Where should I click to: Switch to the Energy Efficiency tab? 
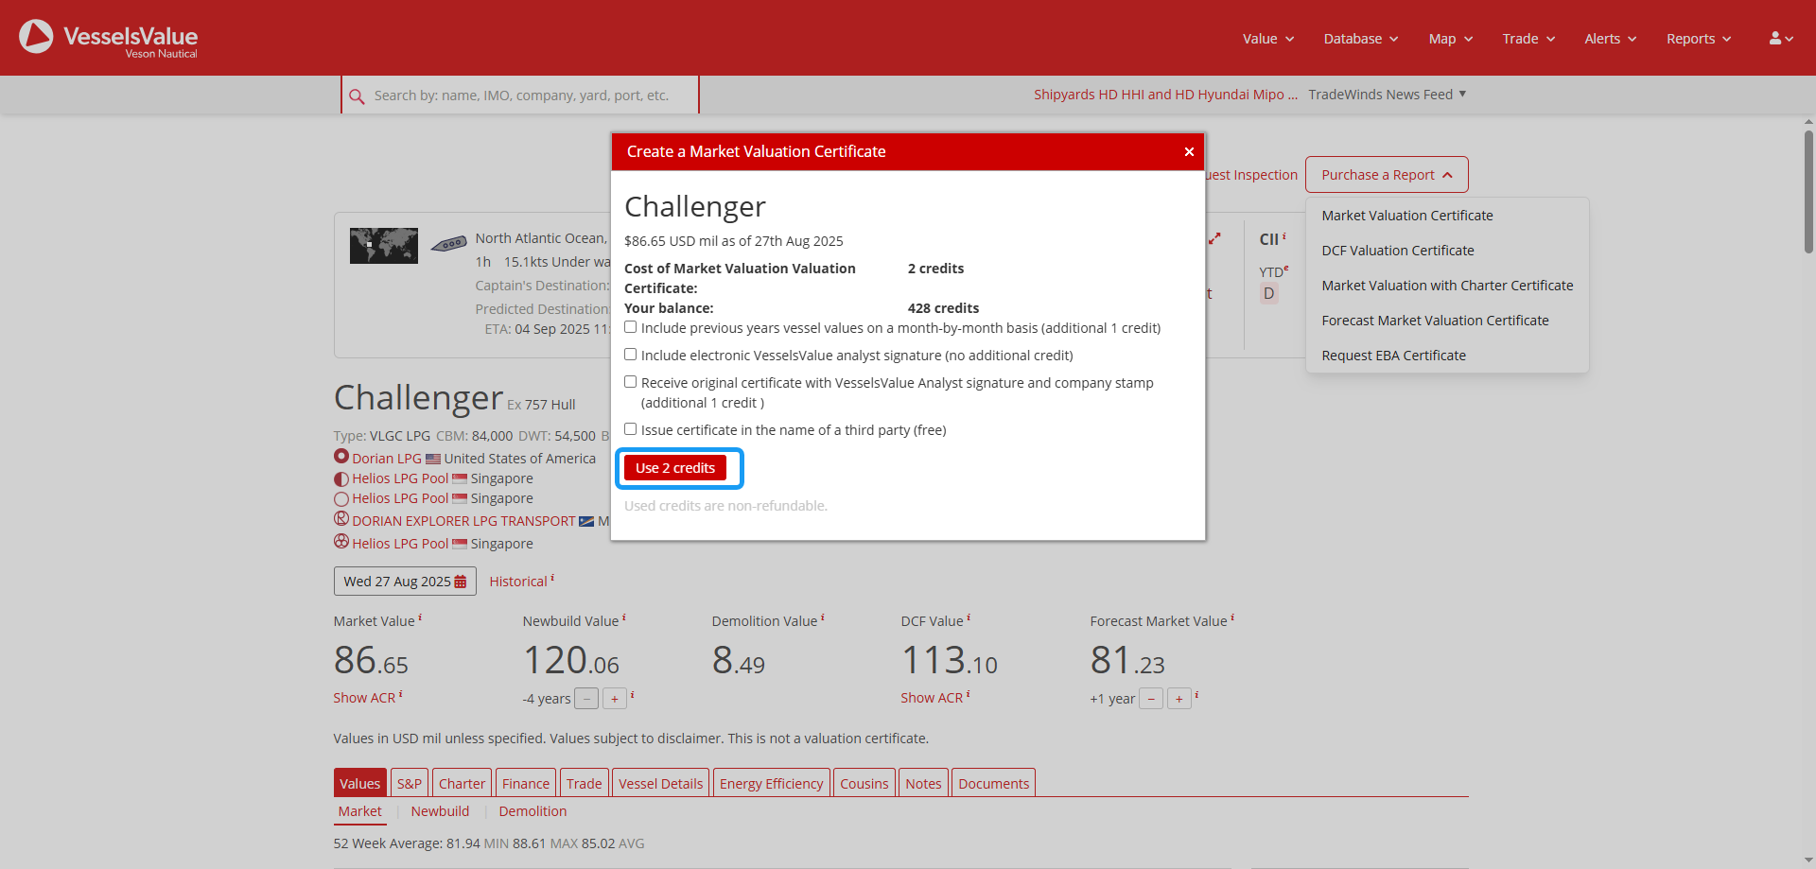coord(771,784)
